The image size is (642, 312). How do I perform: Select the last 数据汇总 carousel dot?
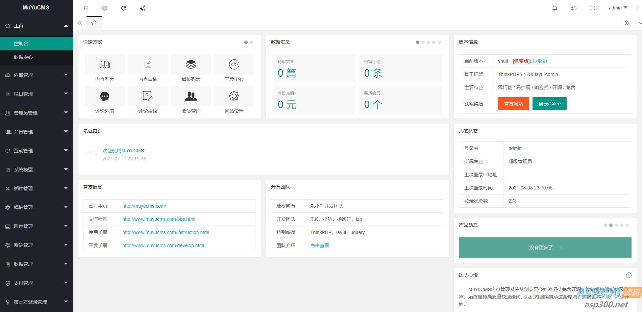(439, 42)
